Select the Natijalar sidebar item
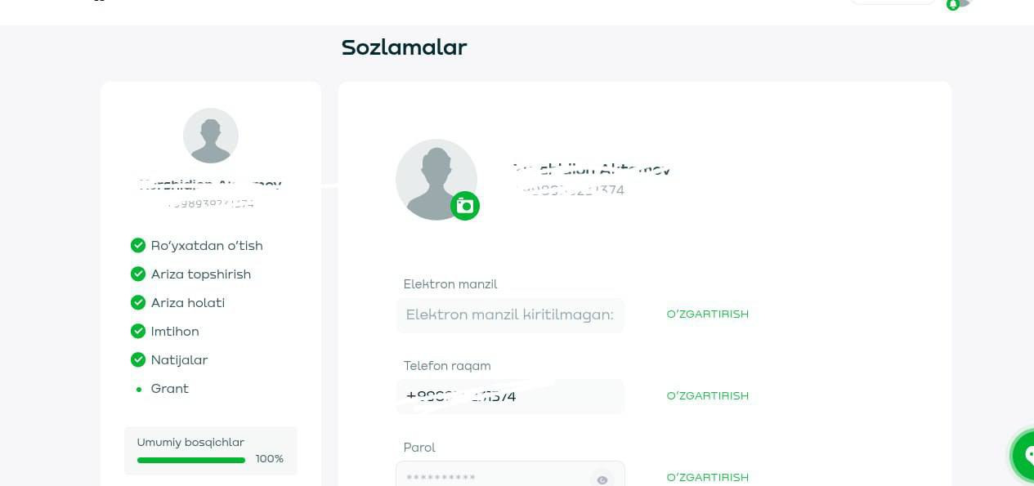The height and width of the screenshot is (486, 1034). [x=179, y=360]
